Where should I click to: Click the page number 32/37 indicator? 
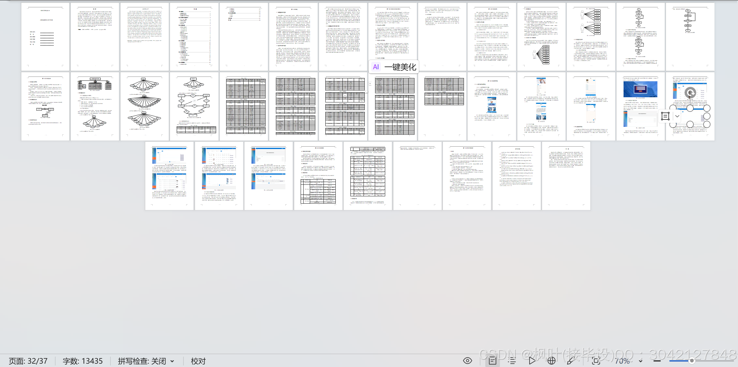[x=28, y=361]
